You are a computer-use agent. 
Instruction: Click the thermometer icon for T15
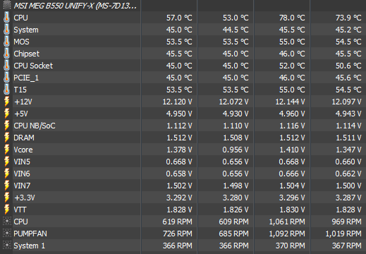pyautogui.click(x=7, y=90)
